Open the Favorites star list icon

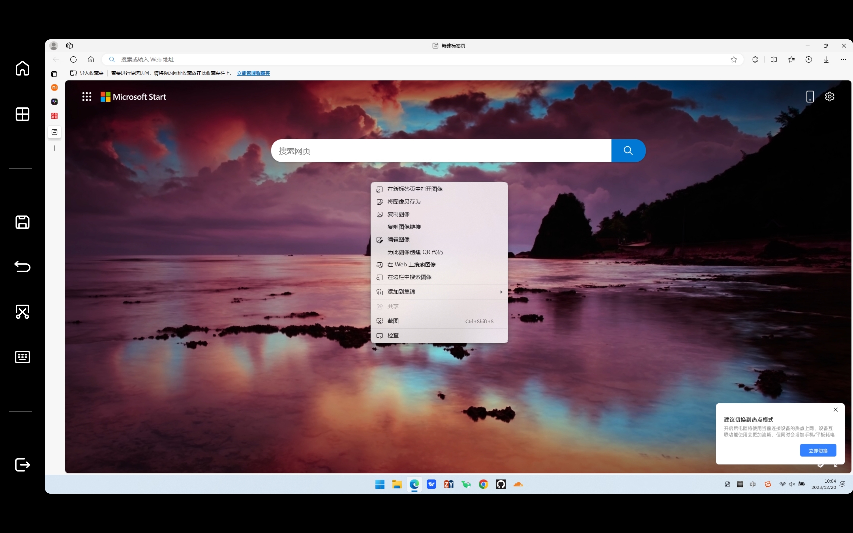(791, 59)
